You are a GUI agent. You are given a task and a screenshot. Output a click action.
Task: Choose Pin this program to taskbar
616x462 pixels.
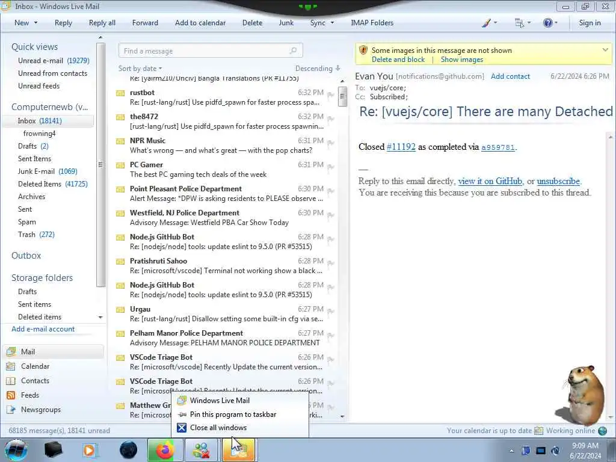[x=240, y=414]
